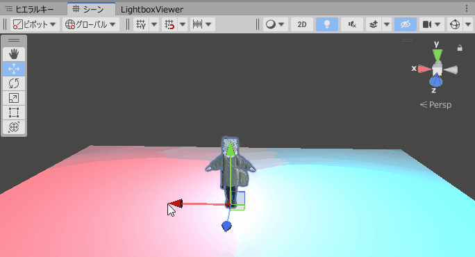475x257 pixels.
Task: Open the ピボット pivot dropdown
Action: (x=35, y=24)
